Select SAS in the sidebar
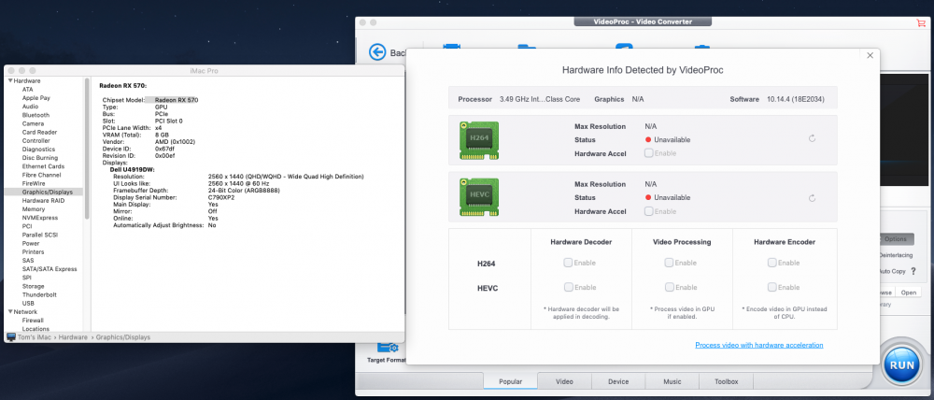Screen dimensions: 934x400 coord(27,261)
